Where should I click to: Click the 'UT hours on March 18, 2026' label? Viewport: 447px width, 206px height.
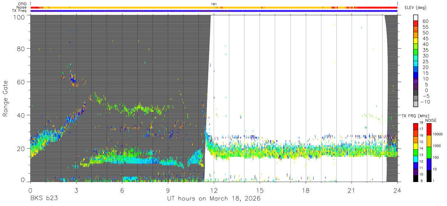click(x=214, y=199)
